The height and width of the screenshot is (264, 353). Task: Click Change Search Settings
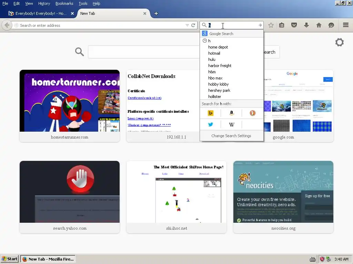tap(231, 135)
